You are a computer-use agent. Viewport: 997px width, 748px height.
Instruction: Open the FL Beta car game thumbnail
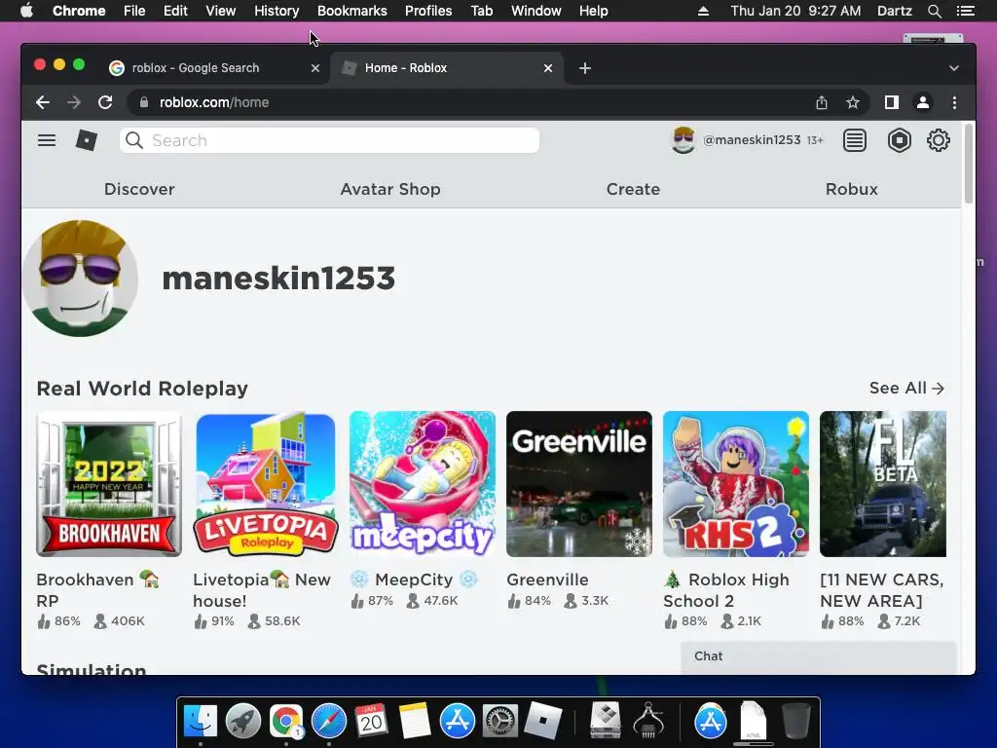[x=882, y=483]
